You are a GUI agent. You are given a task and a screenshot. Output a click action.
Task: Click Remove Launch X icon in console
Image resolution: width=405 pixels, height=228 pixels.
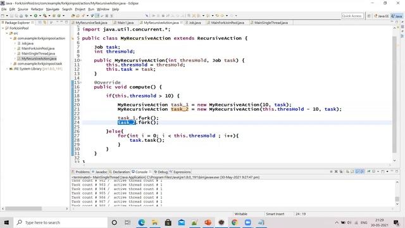(336, 172)
